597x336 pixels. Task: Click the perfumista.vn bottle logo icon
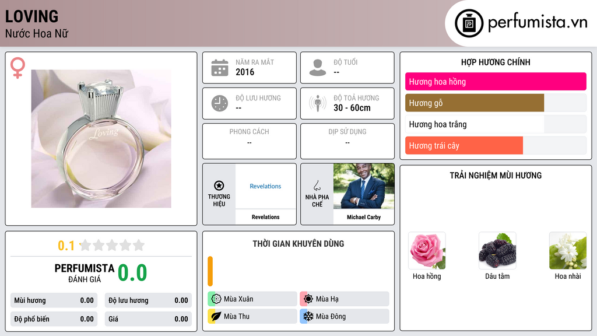tap(469, 23)
